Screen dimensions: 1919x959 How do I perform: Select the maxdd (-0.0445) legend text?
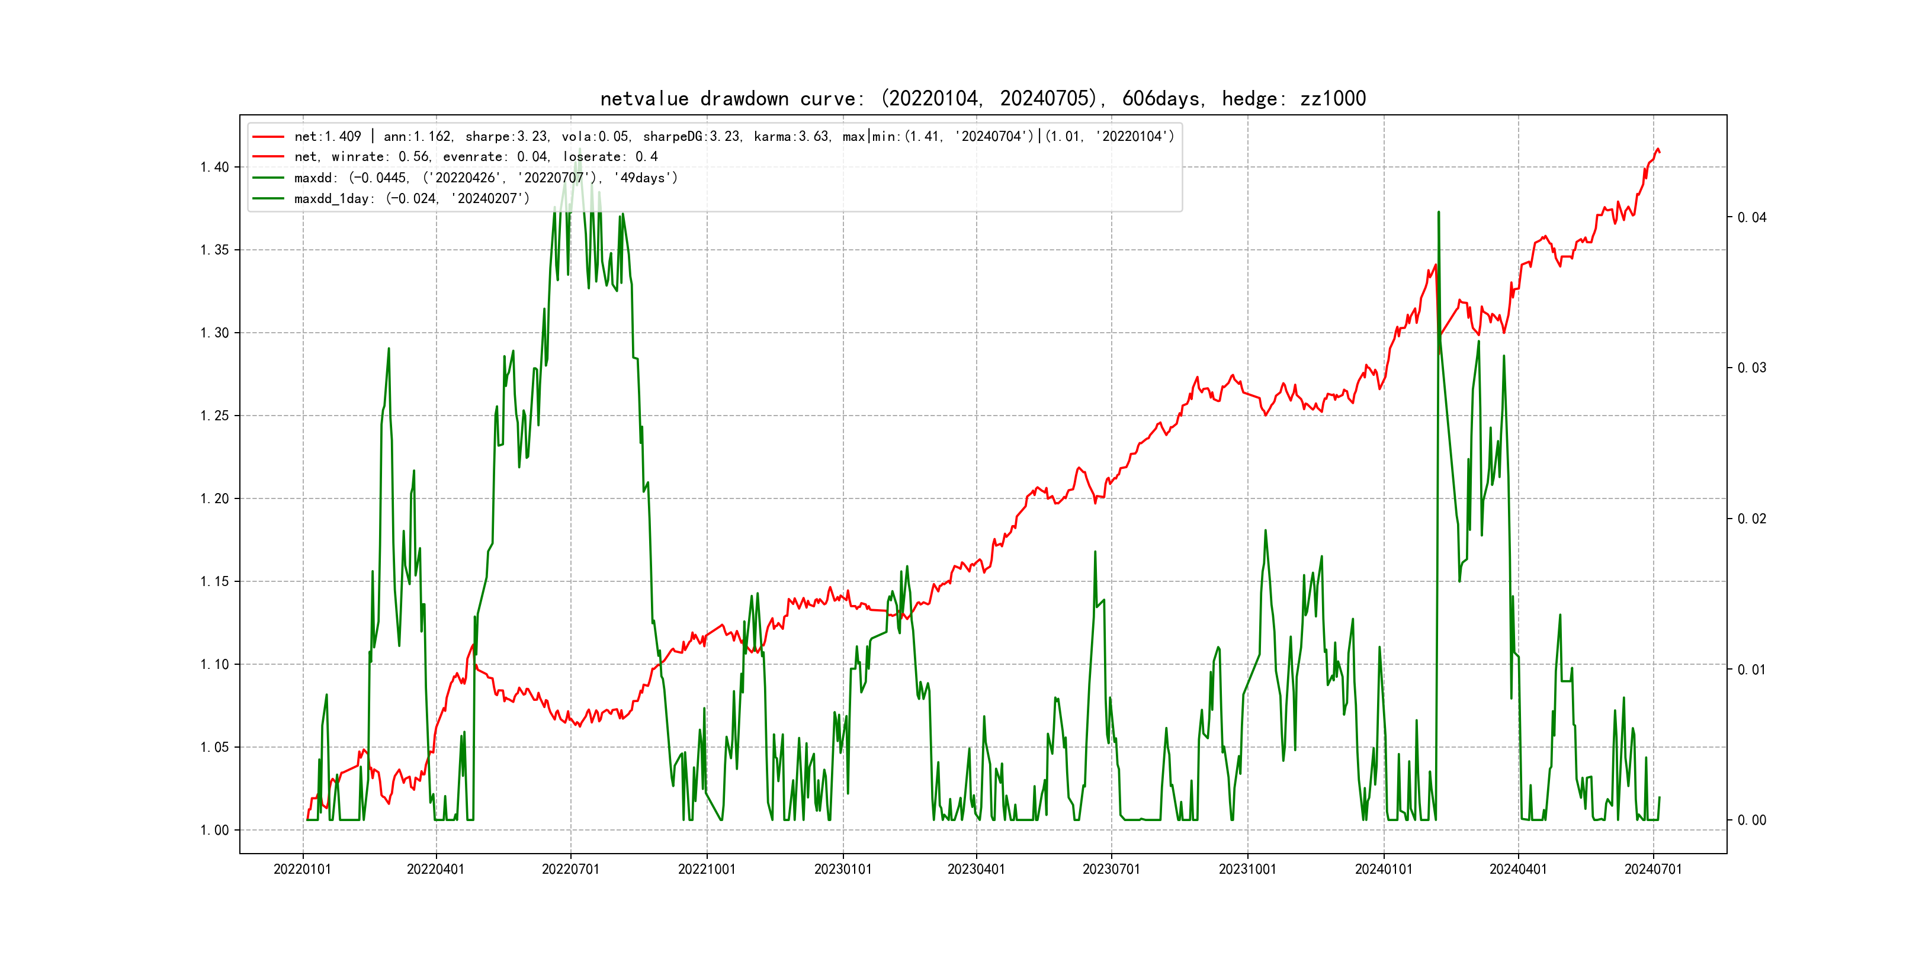486,177
